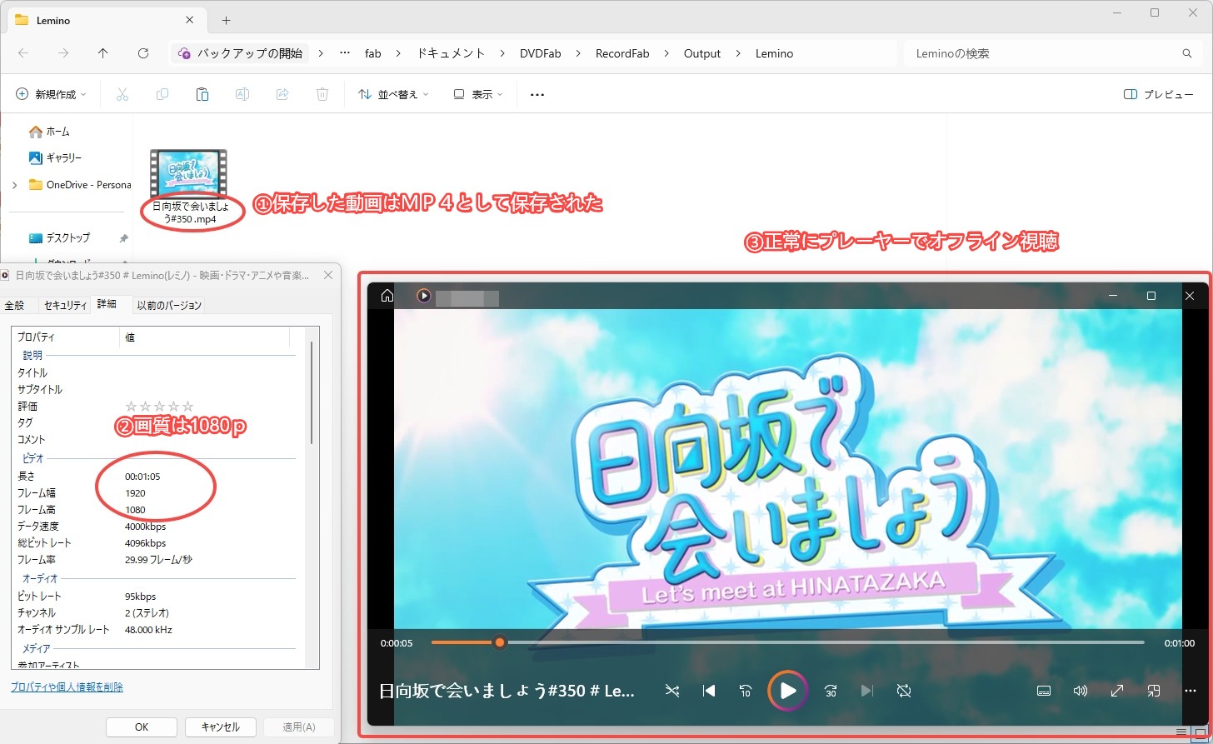Open the player's more options menu
Screen dimensions: 1213x744
pyautogui.click(x=1191, y=691)
